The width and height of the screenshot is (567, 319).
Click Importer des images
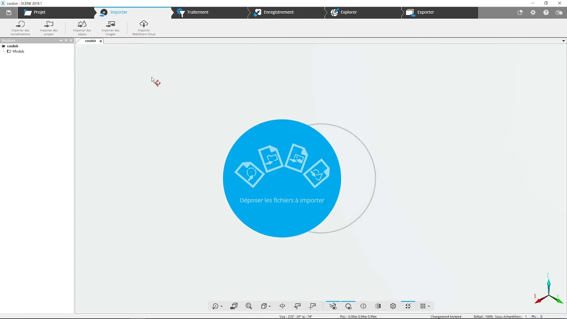click(110, 28)
